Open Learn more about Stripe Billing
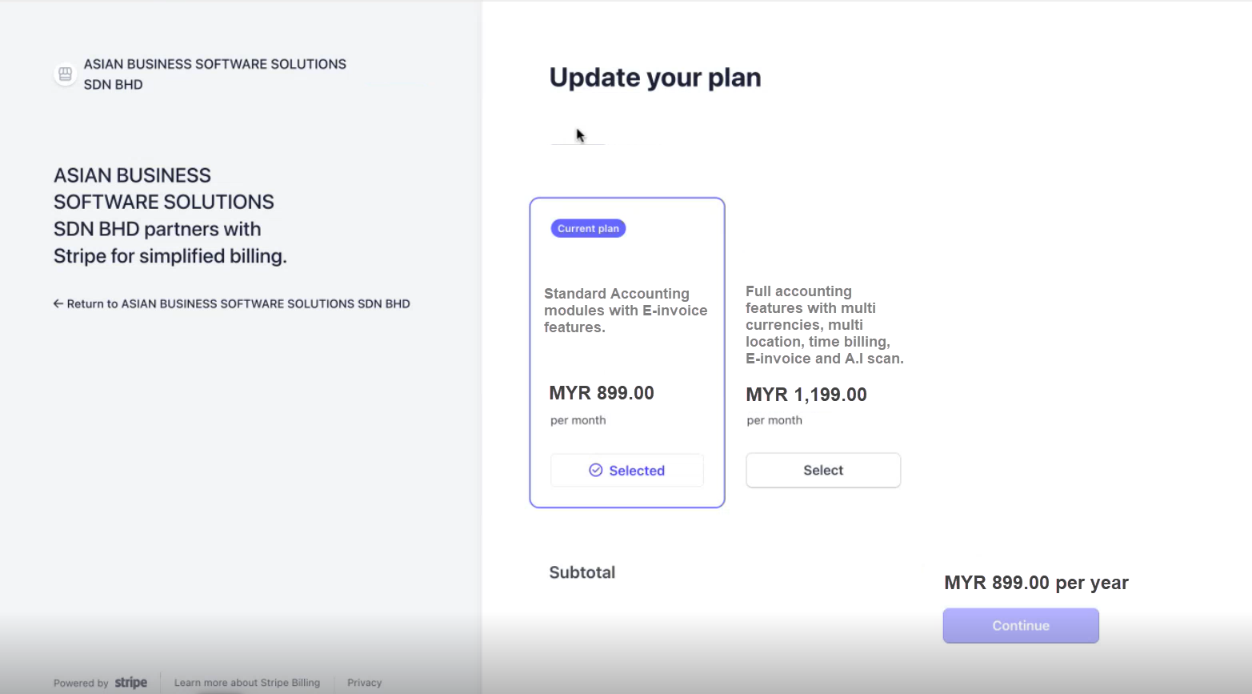Viewport: 1252px width, 694px height. (247, 683)
